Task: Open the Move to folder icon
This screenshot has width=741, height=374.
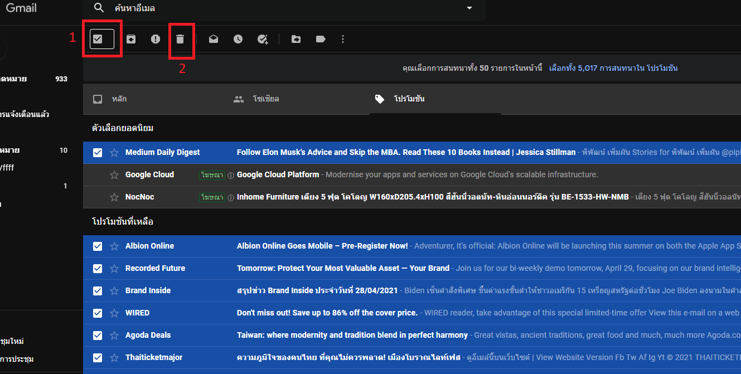Action: click(x=296, y=39)
